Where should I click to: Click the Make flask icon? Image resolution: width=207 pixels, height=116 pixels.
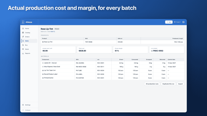[23, 41]
